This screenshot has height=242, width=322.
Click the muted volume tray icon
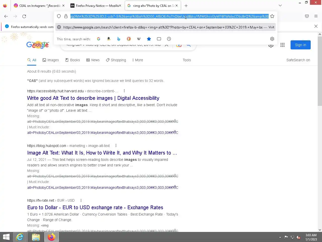click(298, 237)
